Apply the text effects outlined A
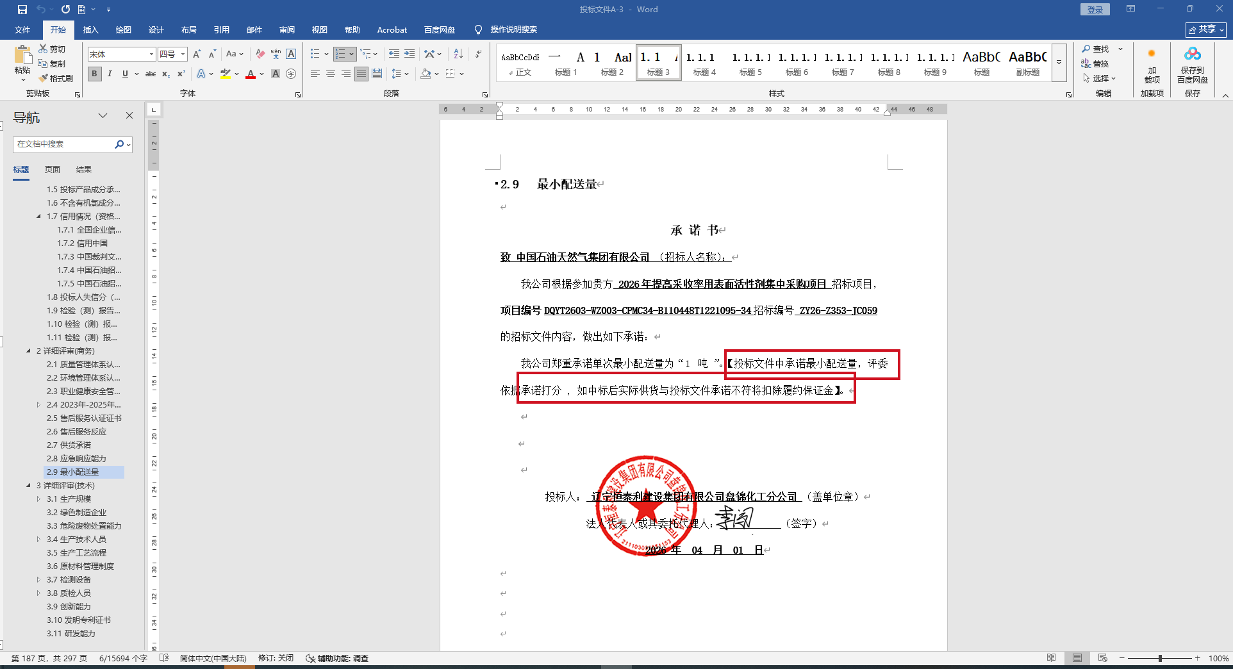Screen dimensions: 1233x669 [201, 74]
